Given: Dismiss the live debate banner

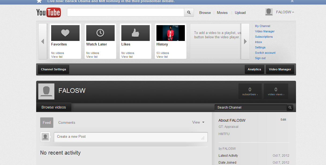Looking at the screenshot, I should [x=292, y=1].
